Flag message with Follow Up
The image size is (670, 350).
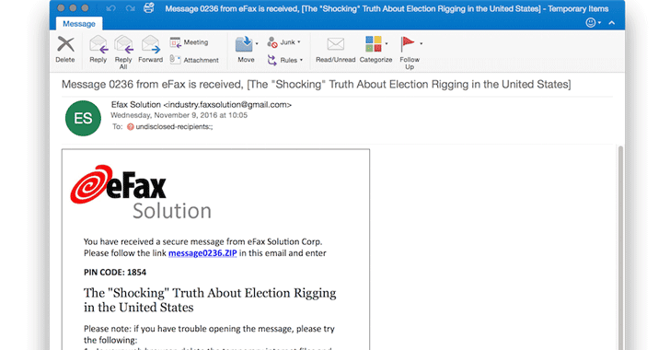409,52
